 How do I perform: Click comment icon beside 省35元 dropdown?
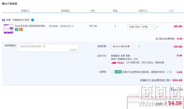click(139, 46)
